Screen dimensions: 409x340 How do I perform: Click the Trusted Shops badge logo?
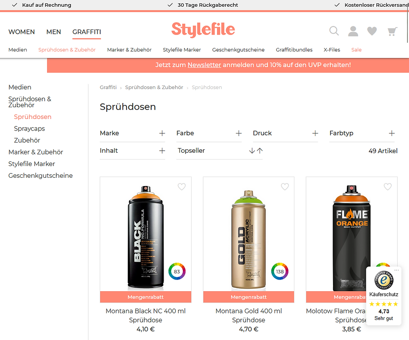384,280
